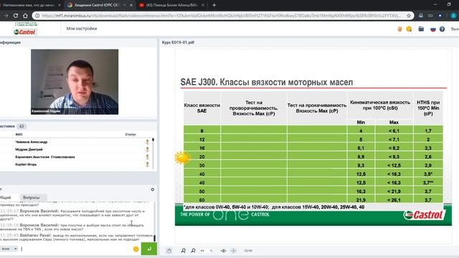Click Bakharev Pavel chat message
Screen dimensions: 459x258
(77, 237)
